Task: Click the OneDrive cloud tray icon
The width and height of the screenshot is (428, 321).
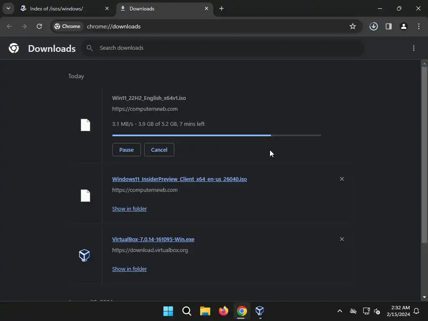Action: [353, 311]
